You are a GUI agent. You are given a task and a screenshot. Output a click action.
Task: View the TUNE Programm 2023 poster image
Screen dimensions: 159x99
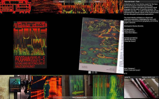[x=30, y=45]
